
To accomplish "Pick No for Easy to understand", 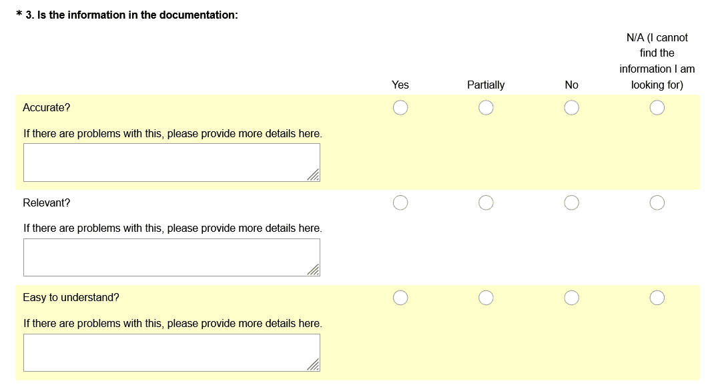I will (x=571, y=298).
